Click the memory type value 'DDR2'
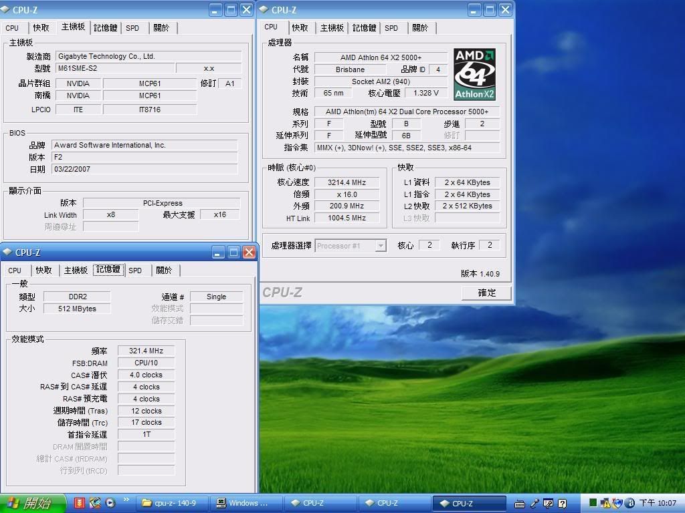 tap(78, 297)
